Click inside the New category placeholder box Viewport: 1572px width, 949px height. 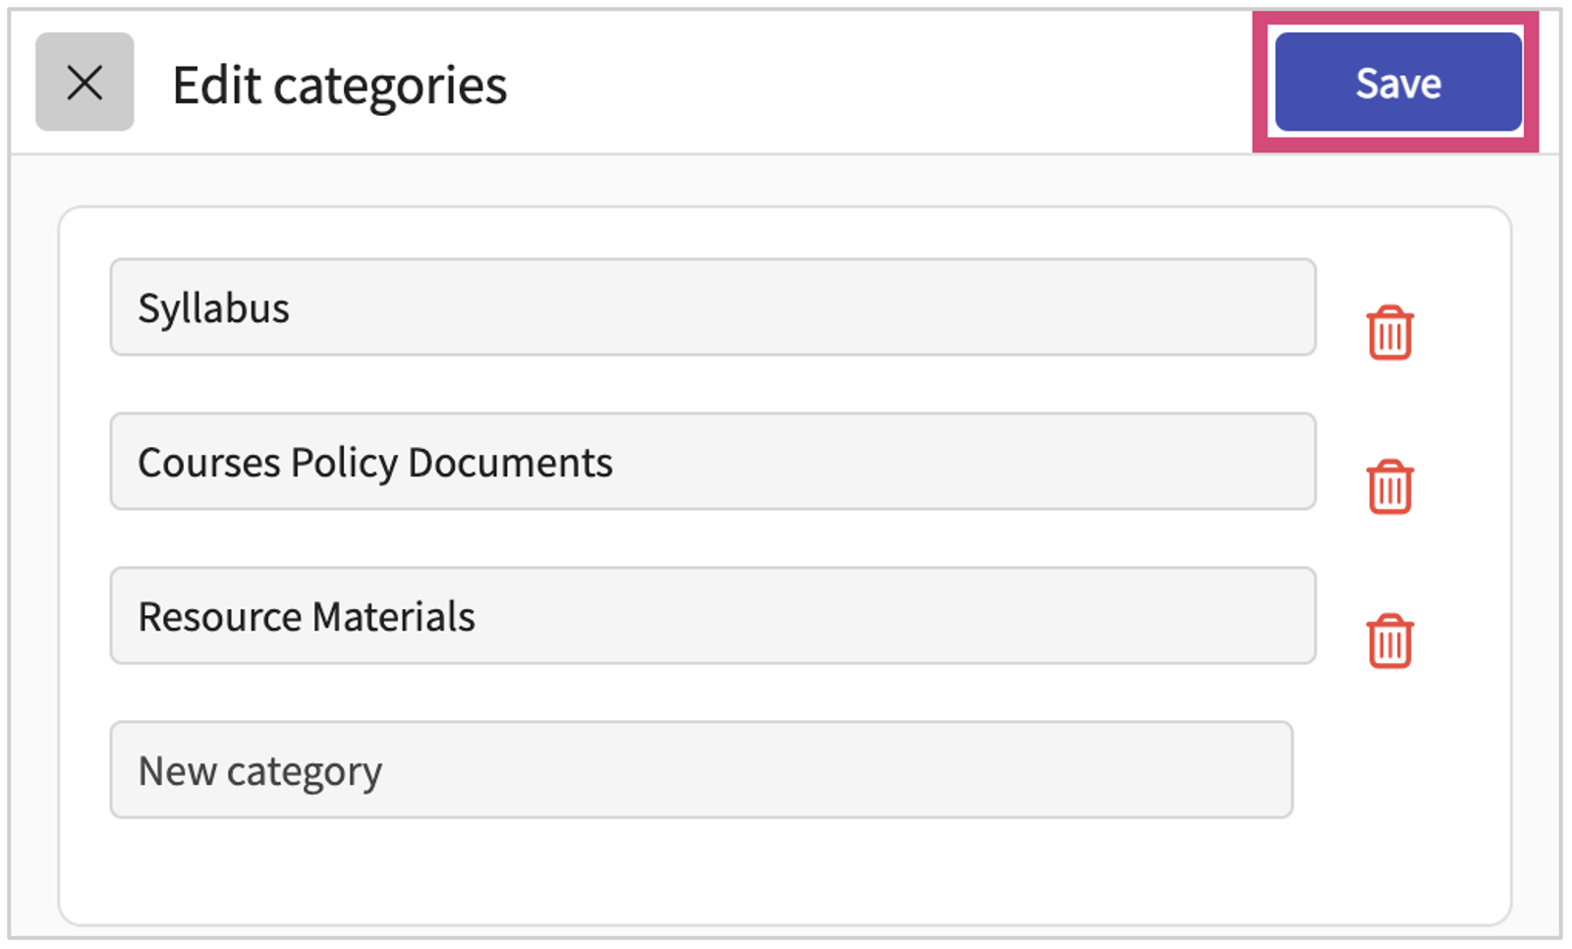tap(701, 770)
